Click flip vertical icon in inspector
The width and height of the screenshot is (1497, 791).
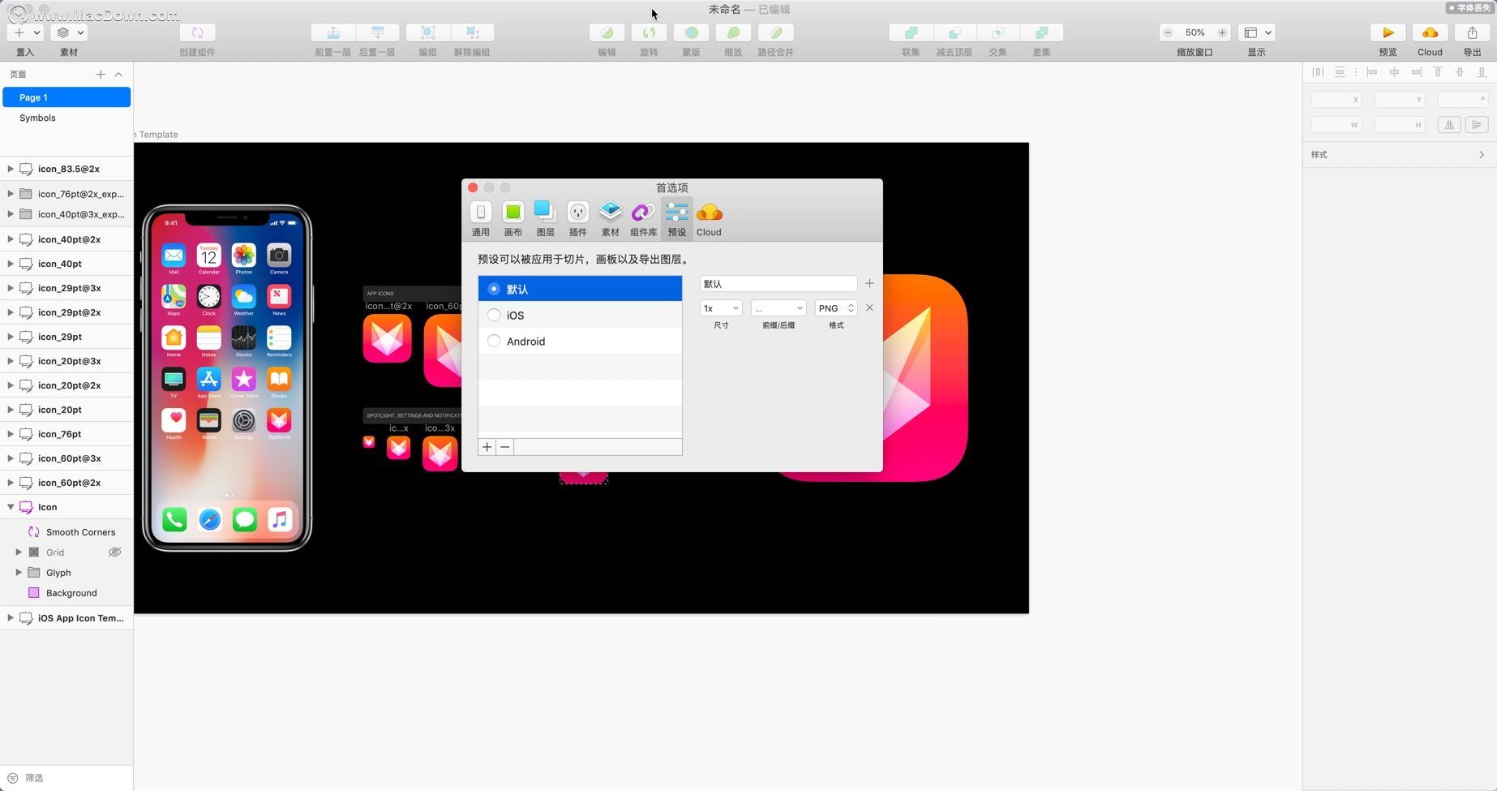pyautogui.click(x=1477, y=125)
